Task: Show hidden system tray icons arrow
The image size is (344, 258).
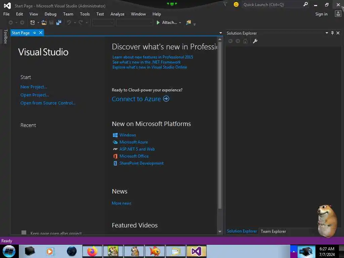Action: pyautogui.click(x=294, y=251)
